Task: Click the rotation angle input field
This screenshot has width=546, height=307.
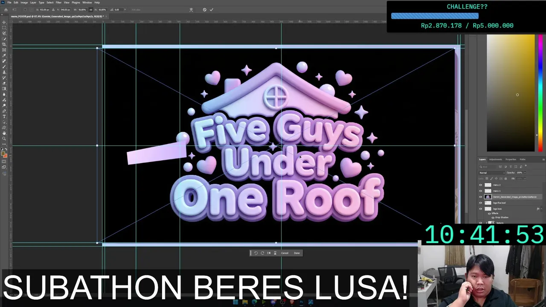Action: point(119,9)
